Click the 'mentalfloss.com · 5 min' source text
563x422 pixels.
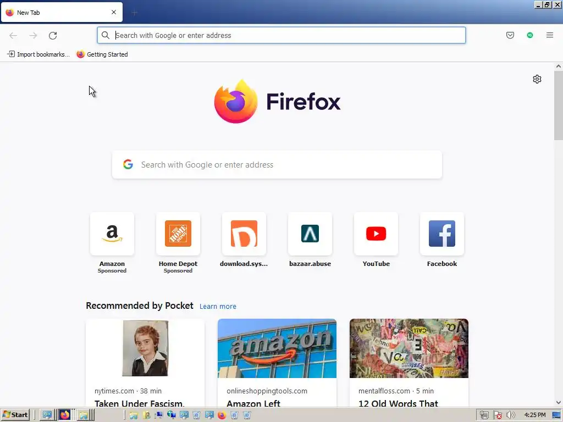tap(396, 391)
